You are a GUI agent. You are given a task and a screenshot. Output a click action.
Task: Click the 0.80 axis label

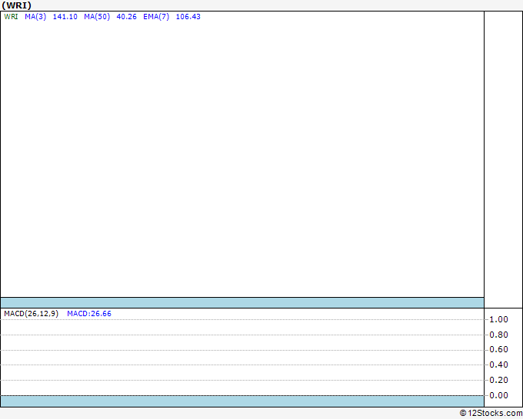click(x=498, y=335)
